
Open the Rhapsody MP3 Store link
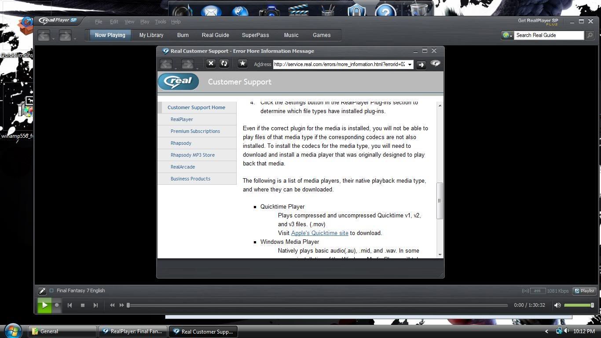click(193, 155)
